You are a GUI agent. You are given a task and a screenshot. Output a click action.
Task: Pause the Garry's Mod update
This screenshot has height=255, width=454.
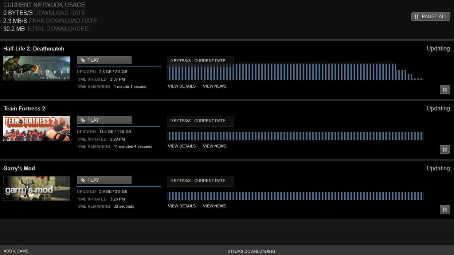[x=445, y=209]
